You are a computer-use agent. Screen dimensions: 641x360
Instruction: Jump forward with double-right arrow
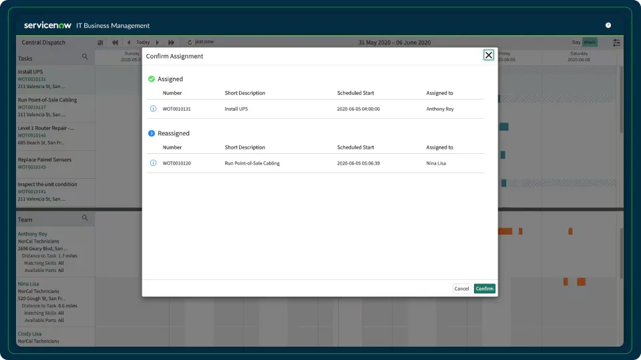pyautogui.click(x=172, y=43)
